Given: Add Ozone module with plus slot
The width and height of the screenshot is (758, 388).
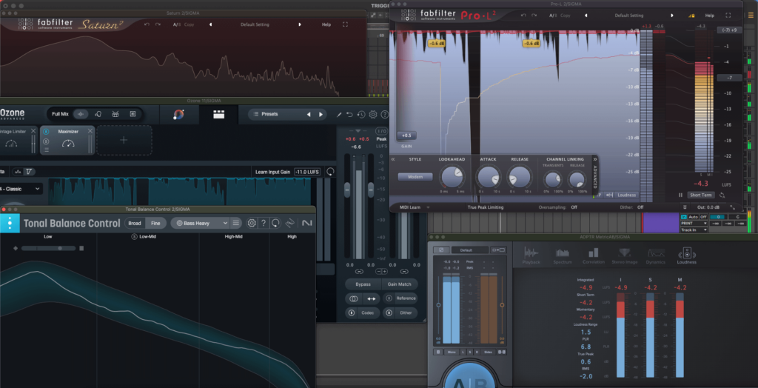Looking at the screenshot, I should pyautogui.click(x=124, y=140).
